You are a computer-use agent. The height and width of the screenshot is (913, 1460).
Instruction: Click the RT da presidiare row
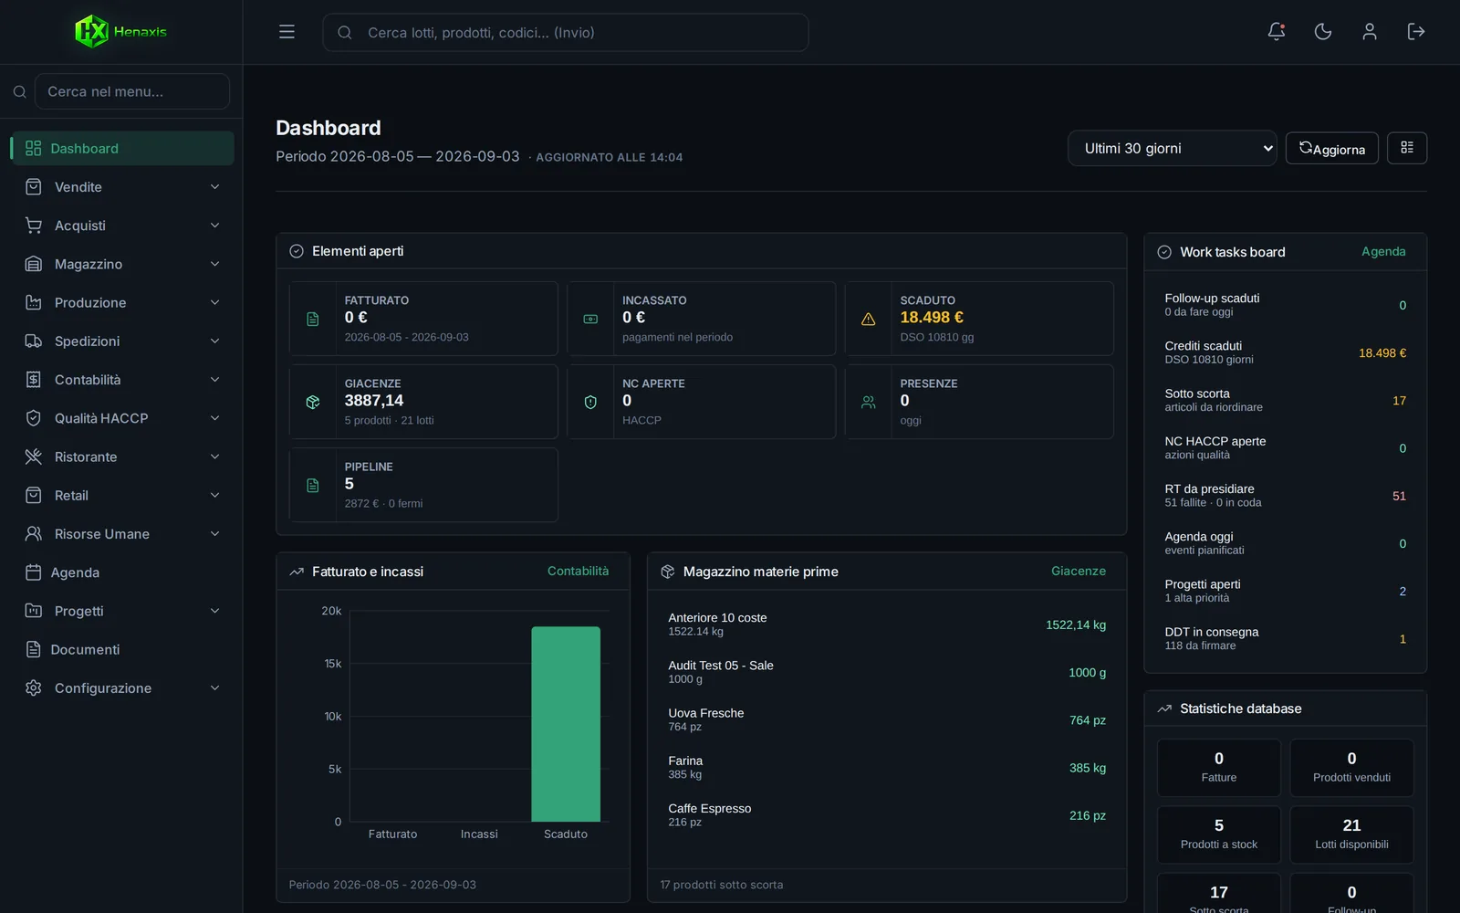pyautogui.click(x=1285, y=496)
